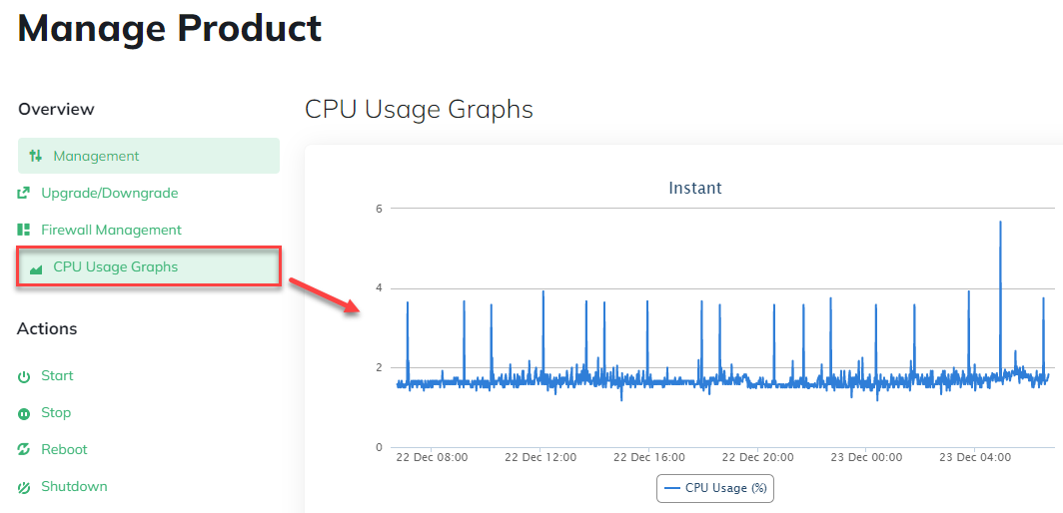Click the Firewall Management grid icon
Image resolution: width=1063 pixels, height=513 pixels.
coord(24,230)
